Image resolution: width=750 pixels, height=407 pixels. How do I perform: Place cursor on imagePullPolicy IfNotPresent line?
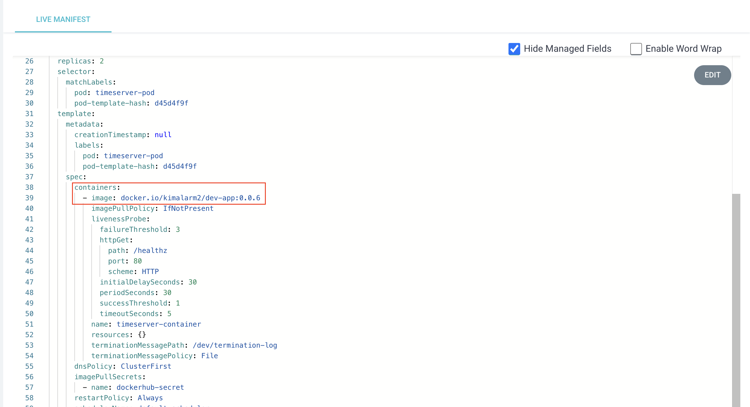click(x=152, y=208)
